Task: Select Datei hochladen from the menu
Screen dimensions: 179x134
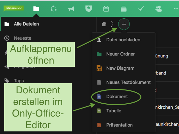Action: coord(124,40)
